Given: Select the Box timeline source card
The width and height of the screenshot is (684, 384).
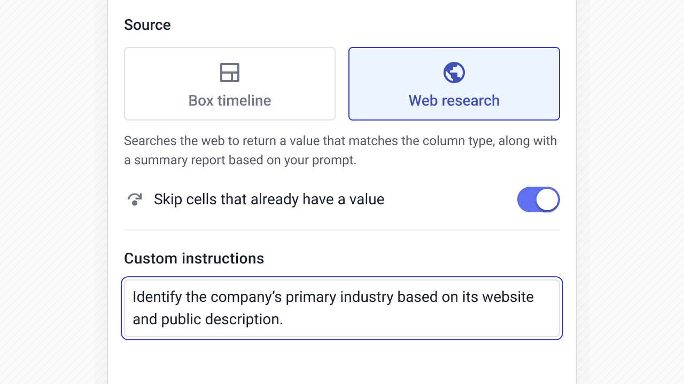Looking at the screenshot, I should (x=230, y=84).
